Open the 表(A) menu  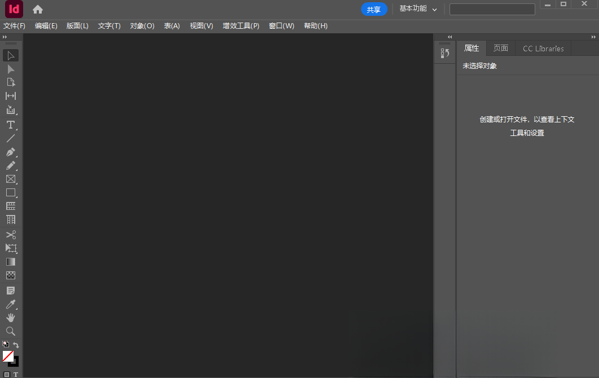172,26
